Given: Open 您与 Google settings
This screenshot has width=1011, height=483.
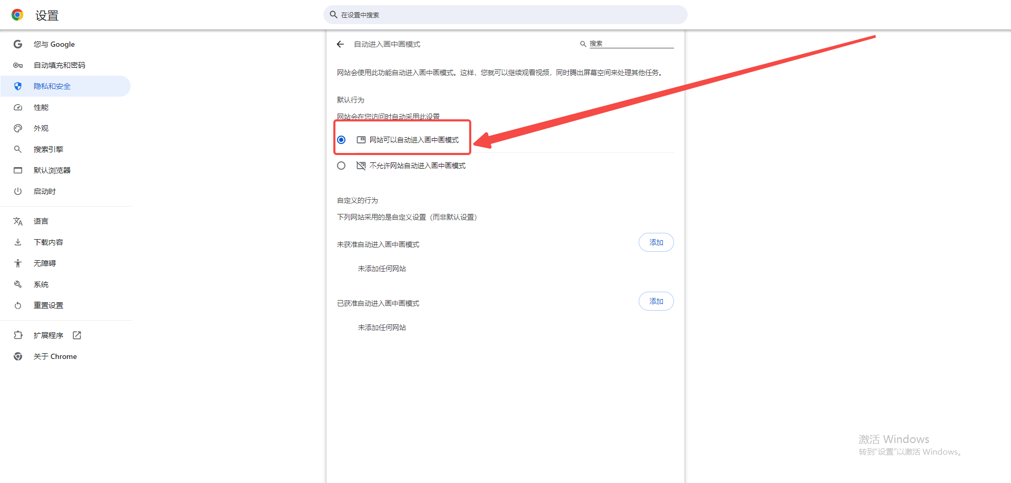Looking at the screenshot, I should (65, 44).
